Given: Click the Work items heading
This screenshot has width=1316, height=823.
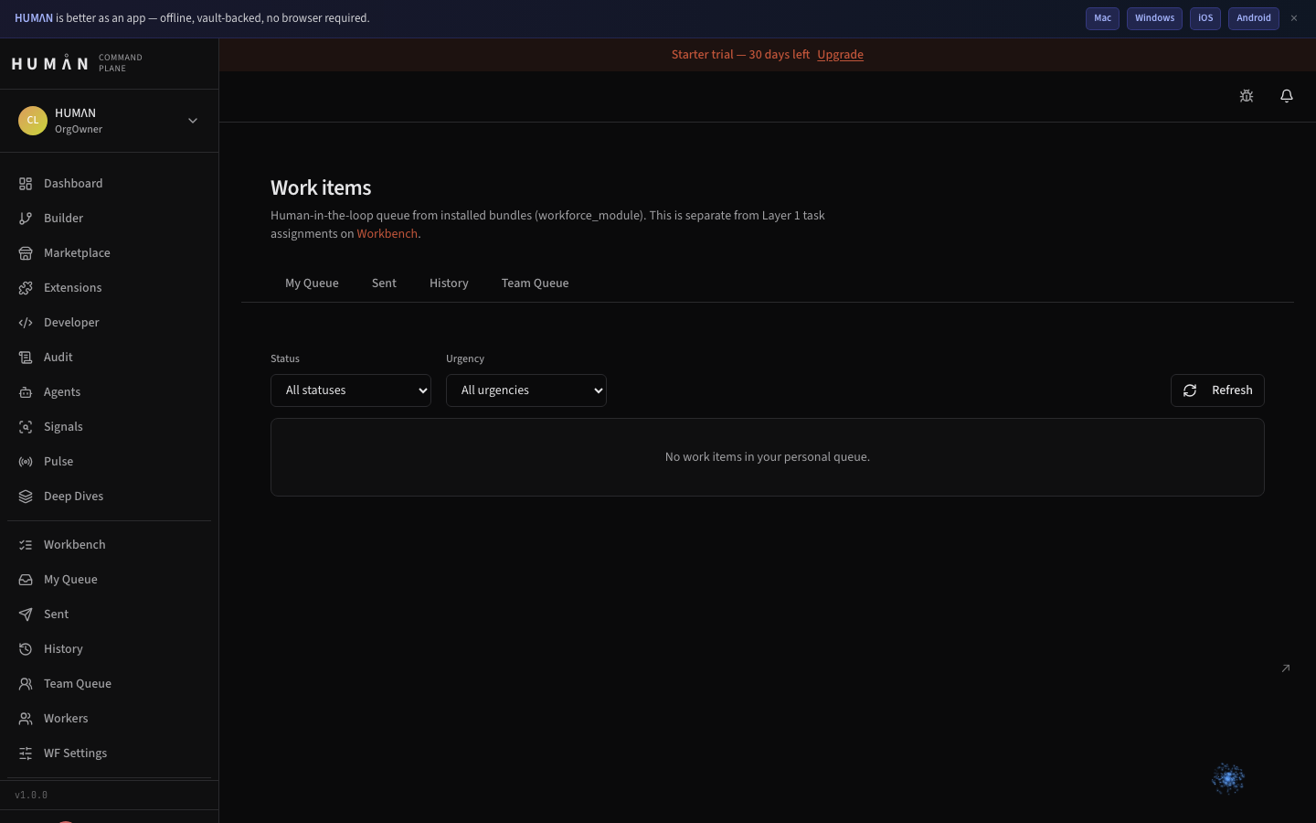Looking at the screenshot, I should 321,187.
